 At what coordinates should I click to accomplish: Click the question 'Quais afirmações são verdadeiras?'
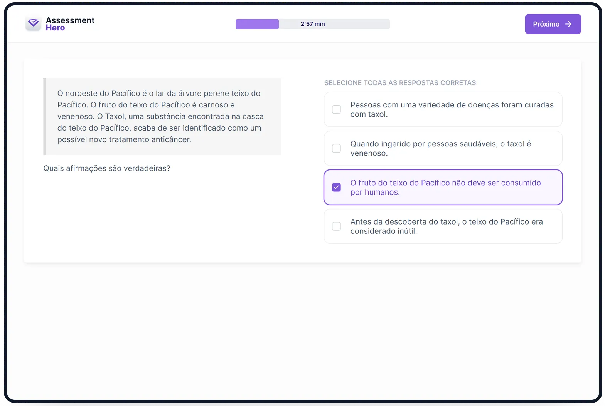(x=107, y=168)
